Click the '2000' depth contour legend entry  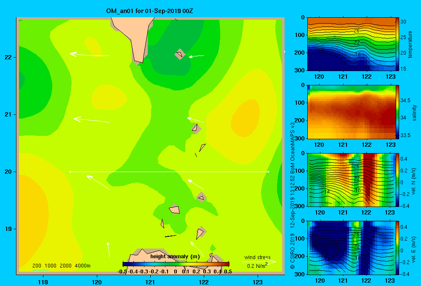coord(66,266)
